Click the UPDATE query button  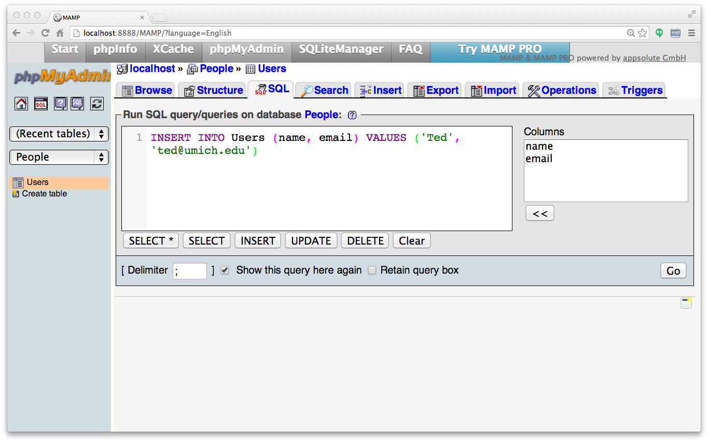(311, 241)
